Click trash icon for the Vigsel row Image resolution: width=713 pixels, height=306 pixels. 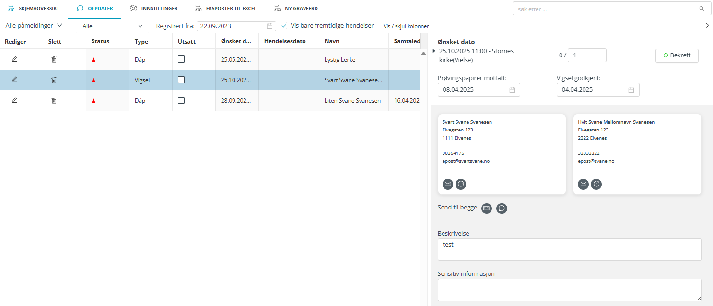pyautogui.click(x=54, y=80)
